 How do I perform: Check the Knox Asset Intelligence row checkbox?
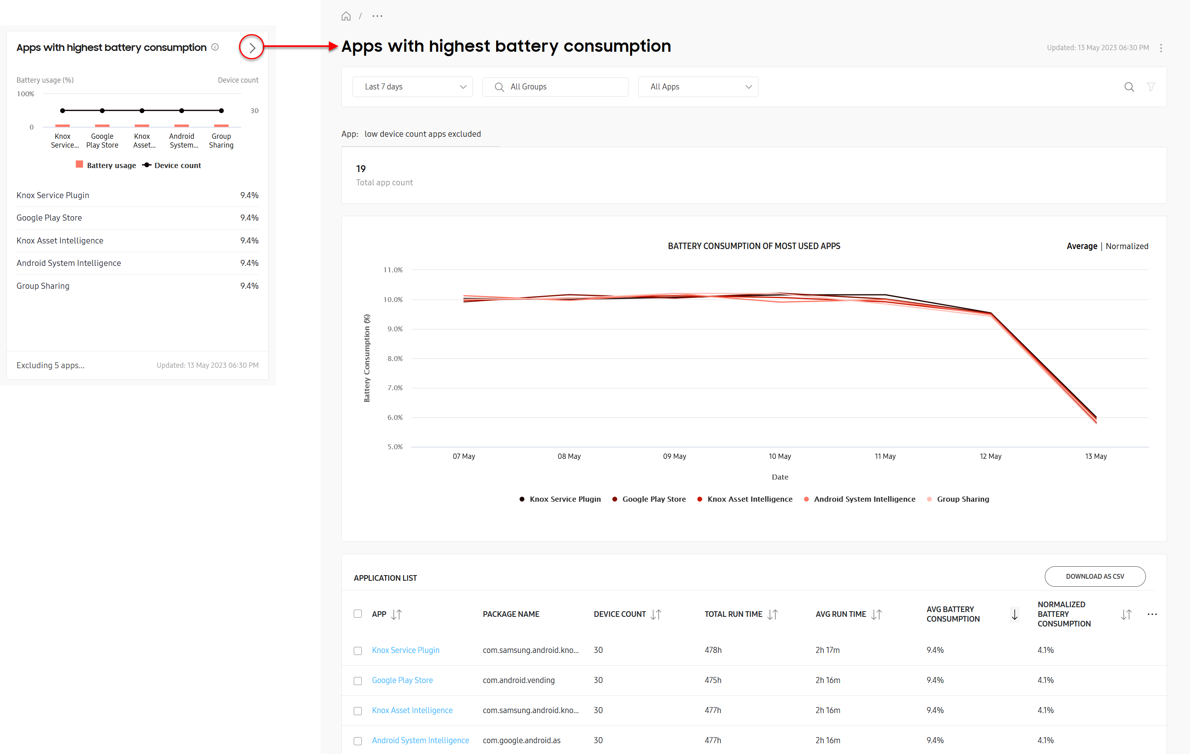(x=358, y=711)
